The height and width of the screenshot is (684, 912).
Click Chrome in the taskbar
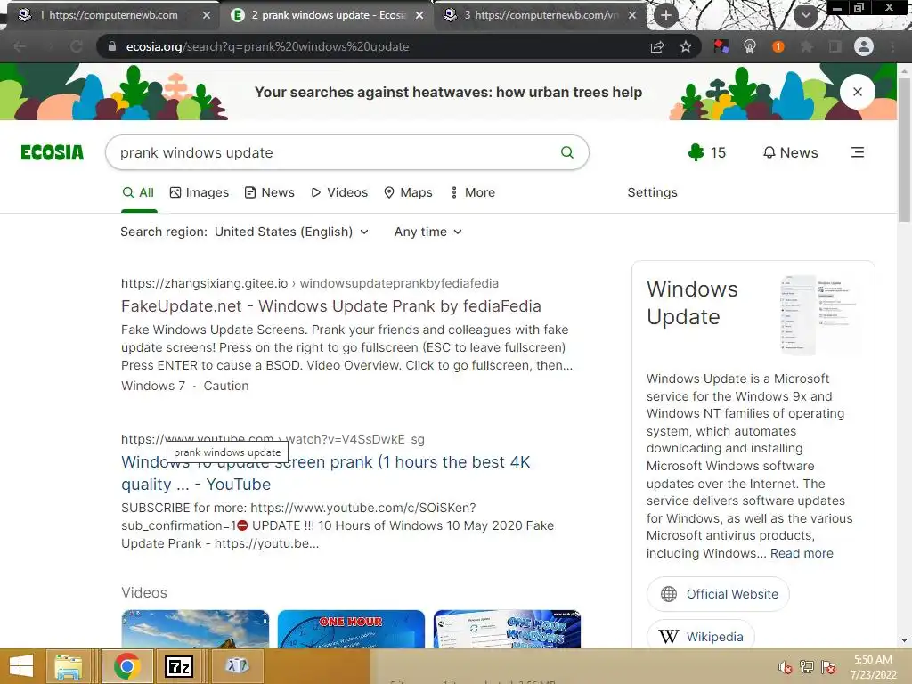pyautogui.click(x=126, y=666)
